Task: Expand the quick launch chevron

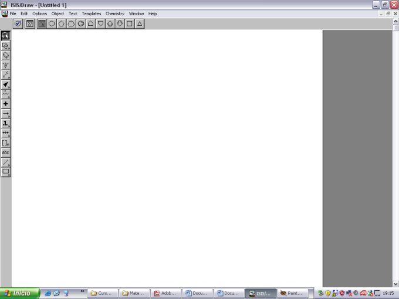Action: [83, 291]
